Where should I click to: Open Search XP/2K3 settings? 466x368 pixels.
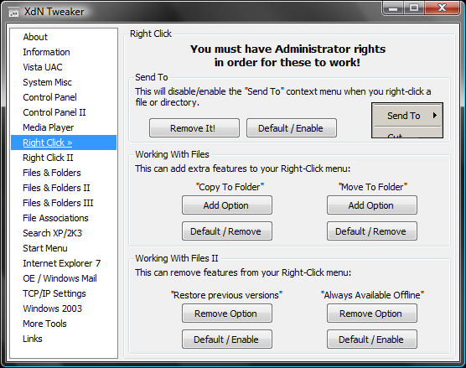pos(52,233)
